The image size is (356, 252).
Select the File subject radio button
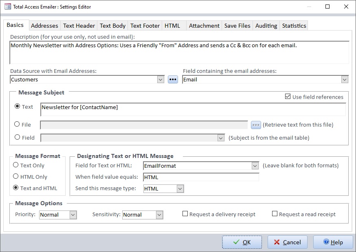17,124
